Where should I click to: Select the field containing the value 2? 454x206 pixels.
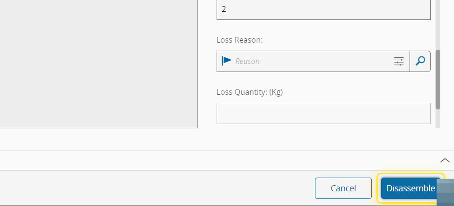(x=323, y=9)
